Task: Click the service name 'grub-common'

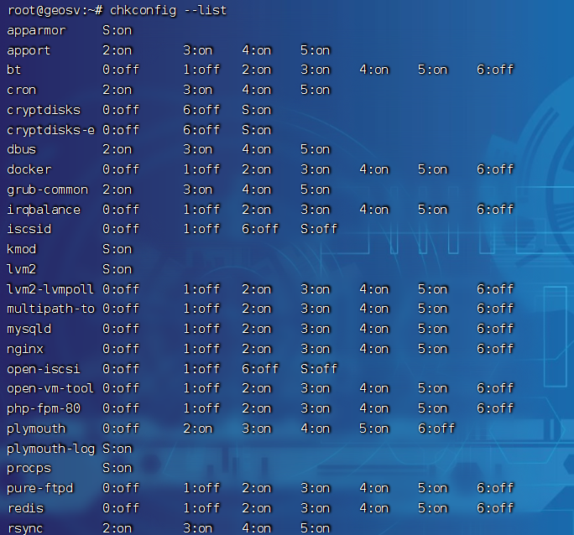Action: tap(48, 190)
